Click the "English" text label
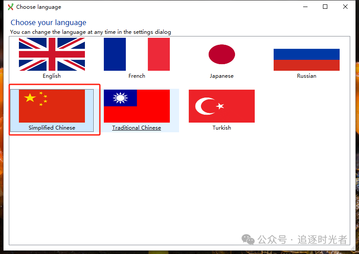 tap(52, 76)
